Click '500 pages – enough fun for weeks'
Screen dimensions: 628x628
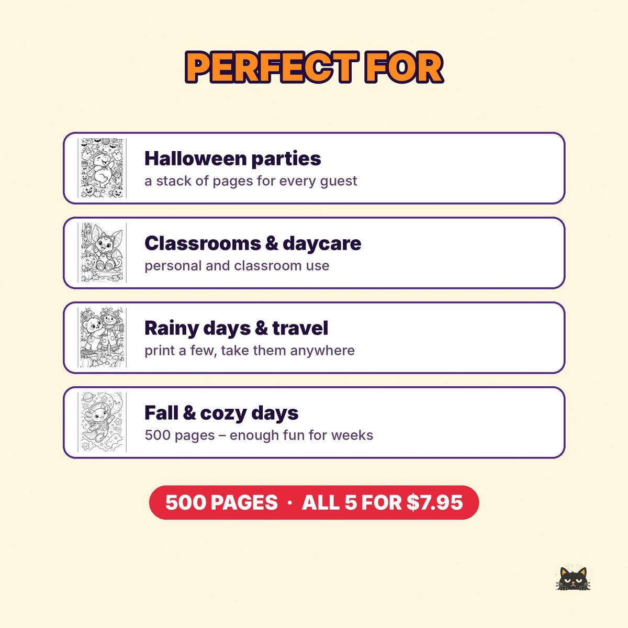(259, 435)
